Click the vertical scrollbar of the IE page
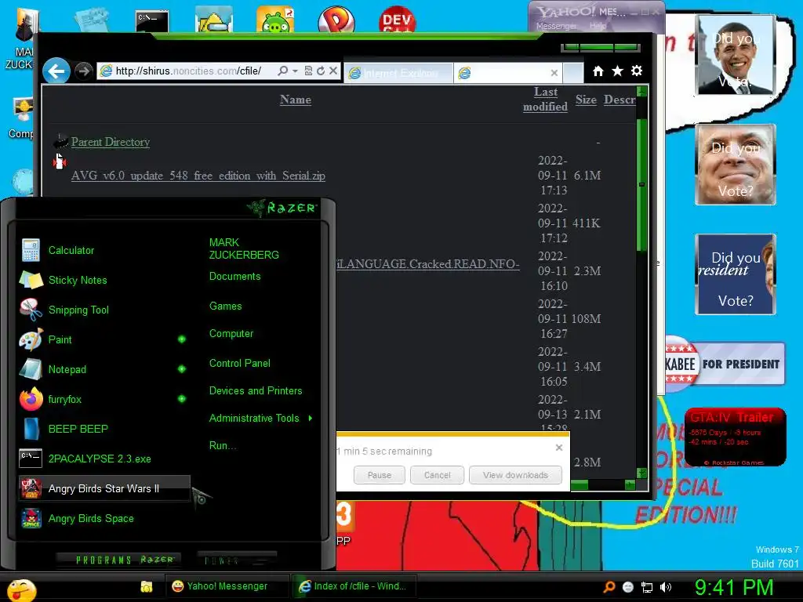 click(x=641, y=185)
